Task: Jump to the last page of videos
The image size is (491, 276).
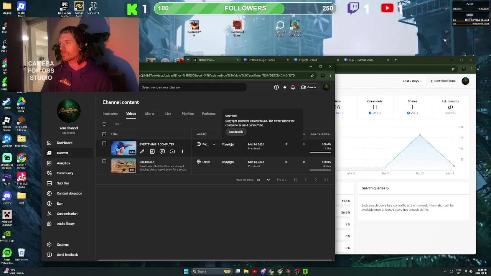Action: pyautogui.click(x=326, y=180)
